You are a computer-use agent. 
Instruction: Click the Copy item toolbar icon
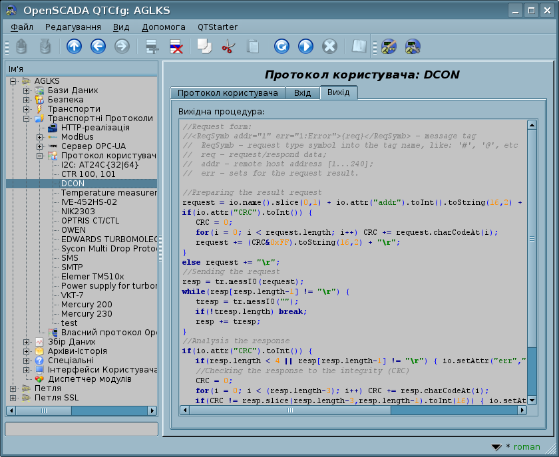(x=204, y=46)
